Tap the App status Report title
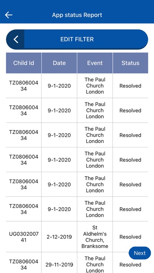The height and width of the screenshot is (273, 154). tap(77, 15)
